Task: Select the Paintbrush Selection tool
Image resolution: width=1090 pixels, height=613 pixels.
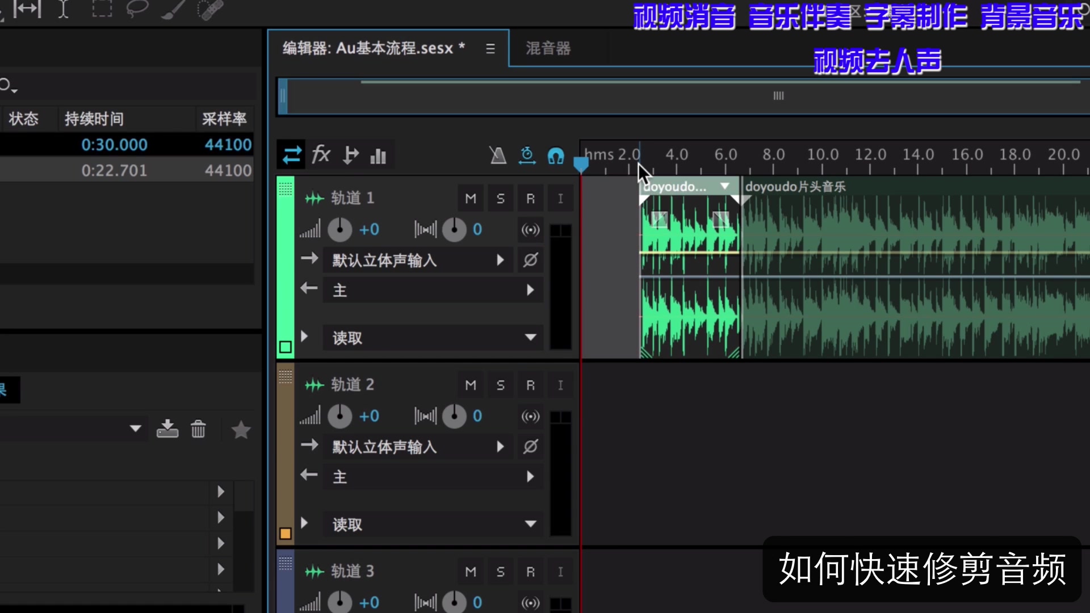Action: point(173,9)
